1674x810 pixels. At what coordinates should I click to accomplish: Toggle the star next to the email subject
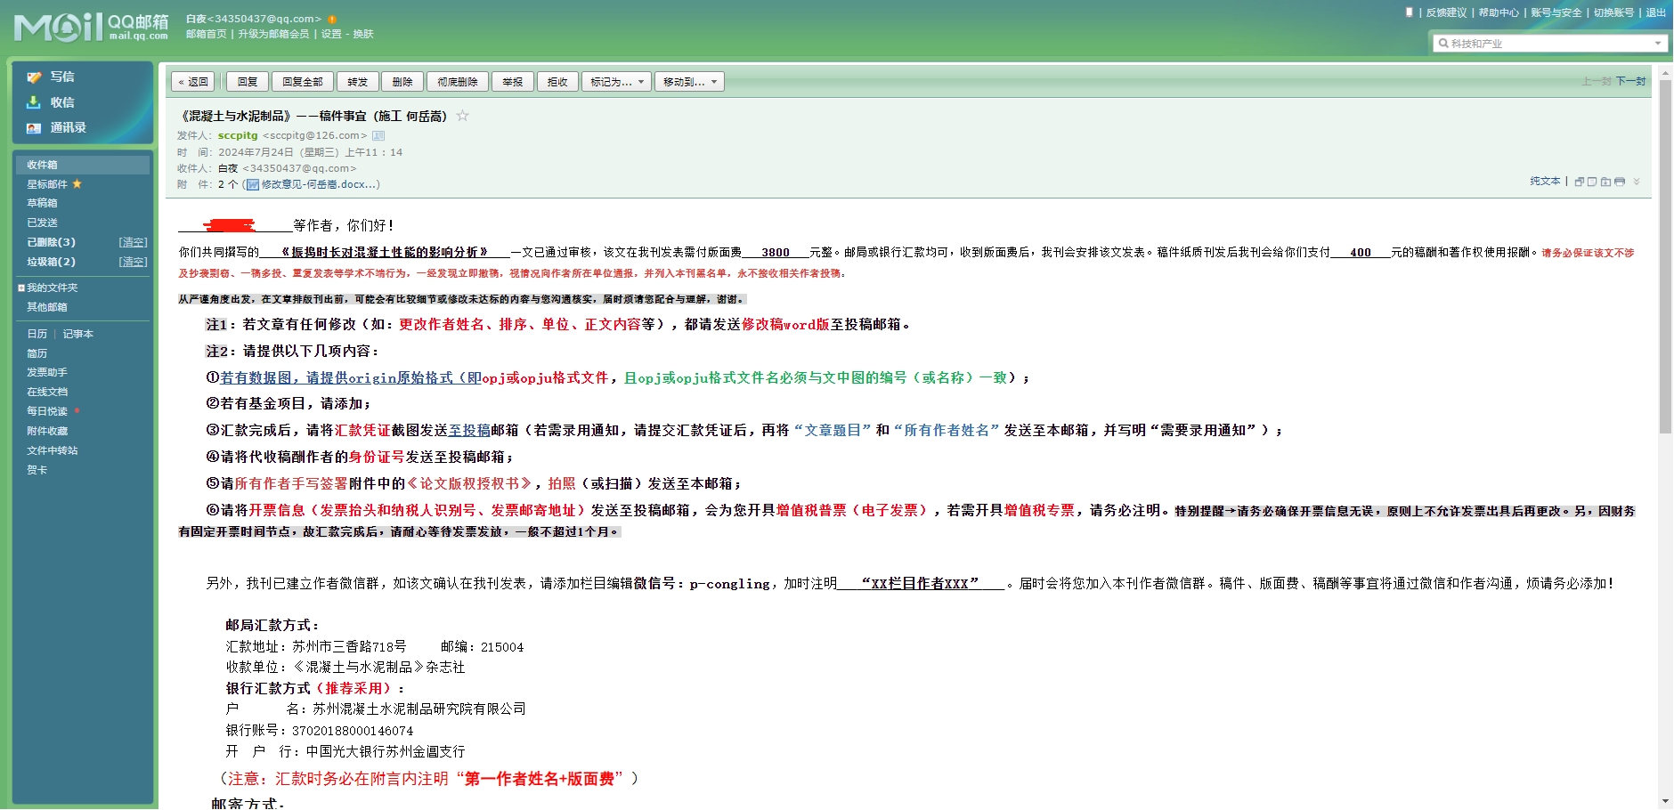[462, 116]
